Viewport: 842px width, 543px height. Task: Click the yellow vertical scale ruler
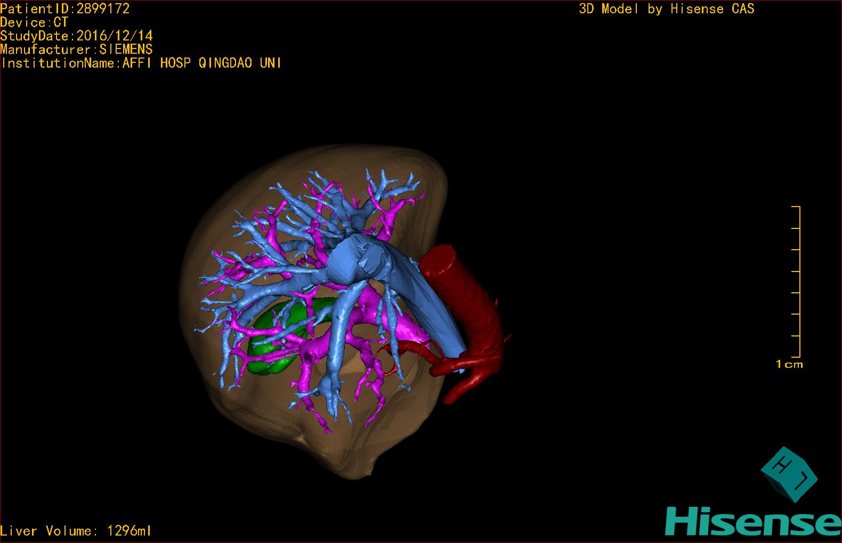coord(796,282)
